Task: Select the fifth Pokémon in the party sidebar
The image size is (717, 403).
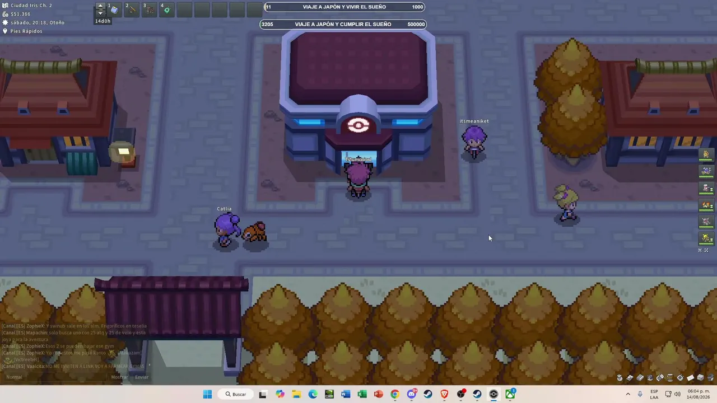Action: pyautogui.click(x=706, y=222)
